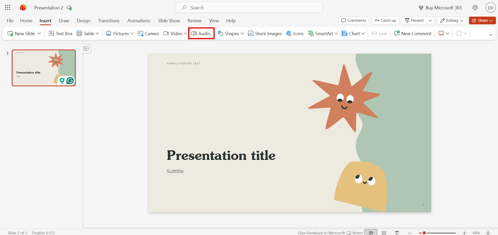Open the Design tab
Screen dimensions: 498x235
point(83,20)
